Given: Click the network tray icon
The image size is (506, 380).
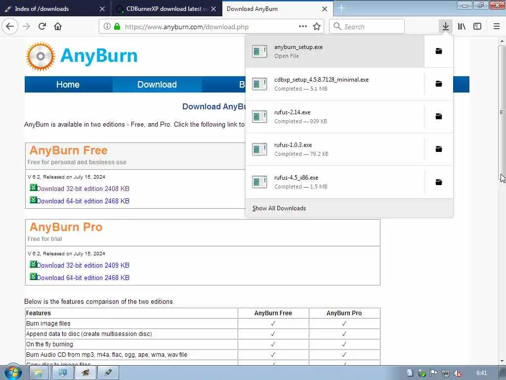Looking at the screenshot, I should [446, 373].
